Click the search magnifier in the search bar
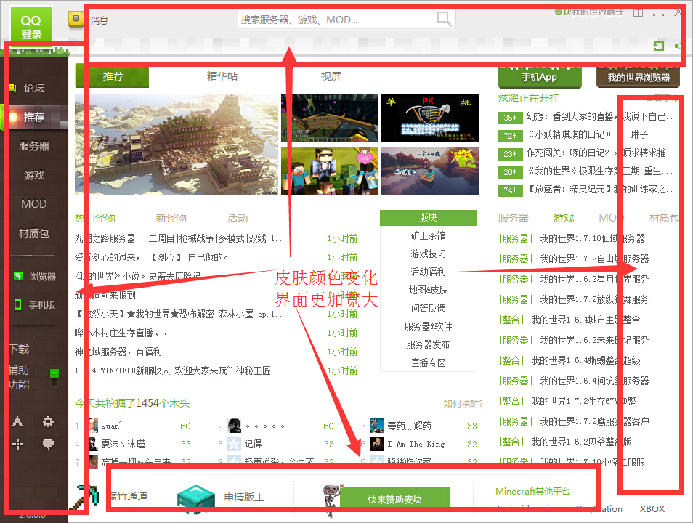This screenshot has width=693, height=523. coord(442,18)
